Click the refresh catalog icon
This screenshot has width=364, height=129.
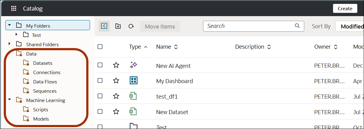[x=131, y=26]
